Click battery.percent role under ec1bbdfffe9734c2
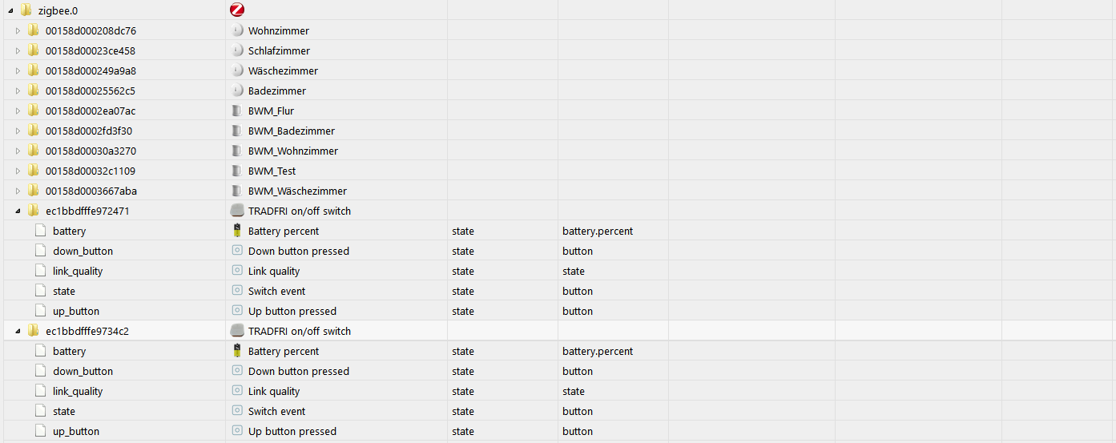1116x443 pixels. [598, 351]
